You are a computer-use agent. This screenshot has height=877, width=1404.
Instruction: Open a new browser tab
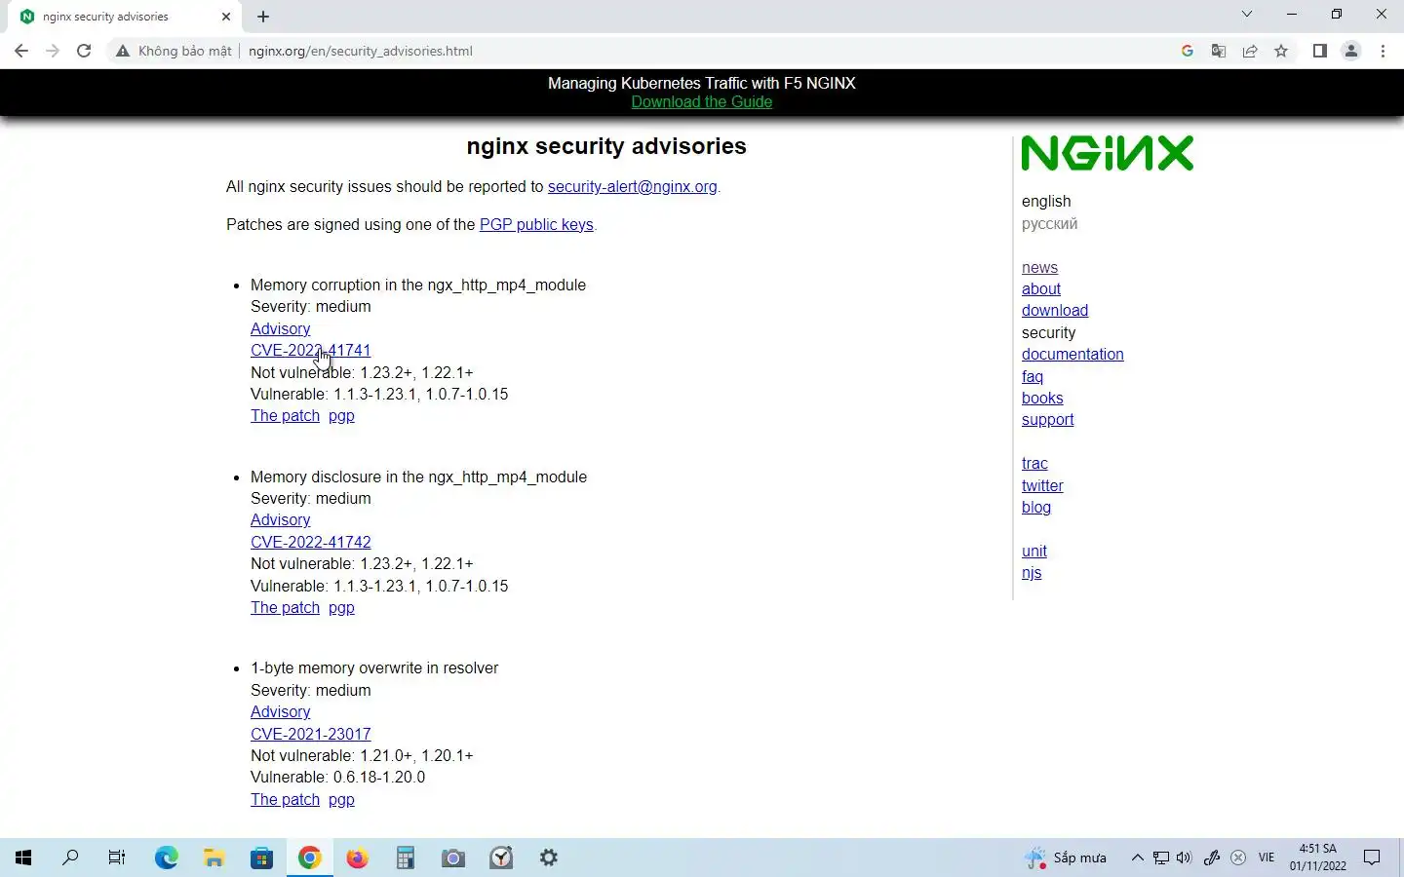[263, 17]
